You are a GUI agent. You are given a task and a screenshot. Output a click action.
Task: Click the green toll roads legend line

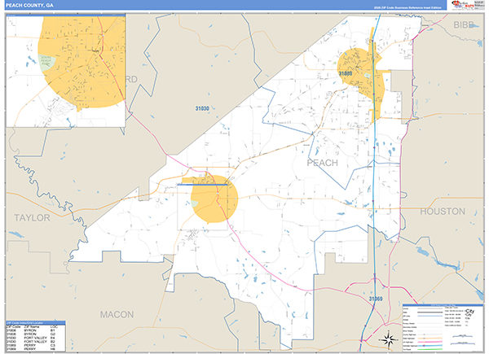pyautogui.click(x=430, y=350)
